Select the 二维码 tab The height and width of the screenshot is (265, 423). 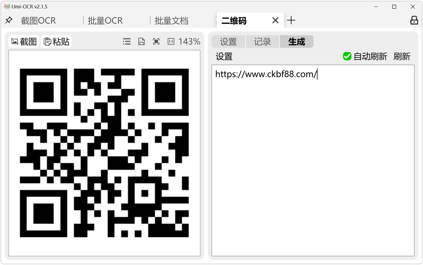click(234, 20)
